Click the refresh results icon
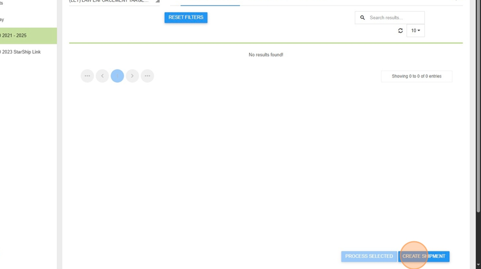The width and height of the screenshot is (481, 269). tap(400, 30)
